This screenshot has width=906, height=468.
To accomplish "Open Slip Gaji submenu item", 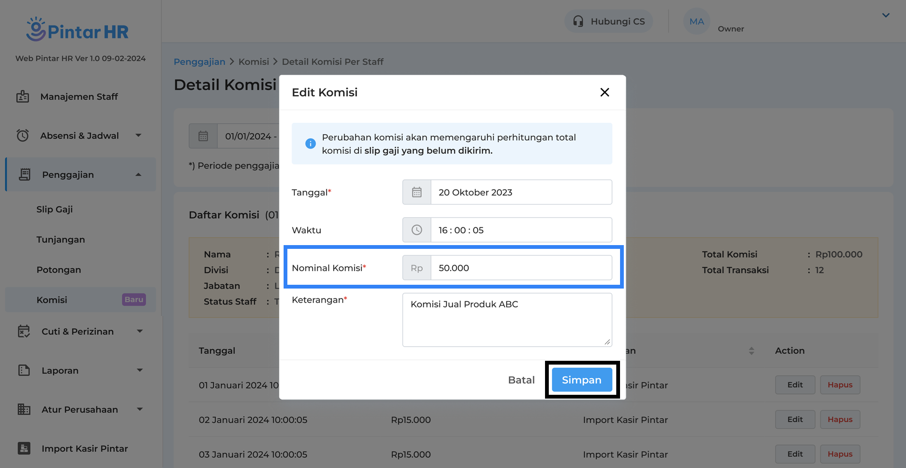I will pos(55,209).
